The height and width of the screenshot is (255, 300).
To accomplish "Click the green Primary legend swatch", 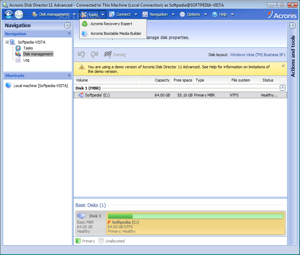I will pos(78,241).
